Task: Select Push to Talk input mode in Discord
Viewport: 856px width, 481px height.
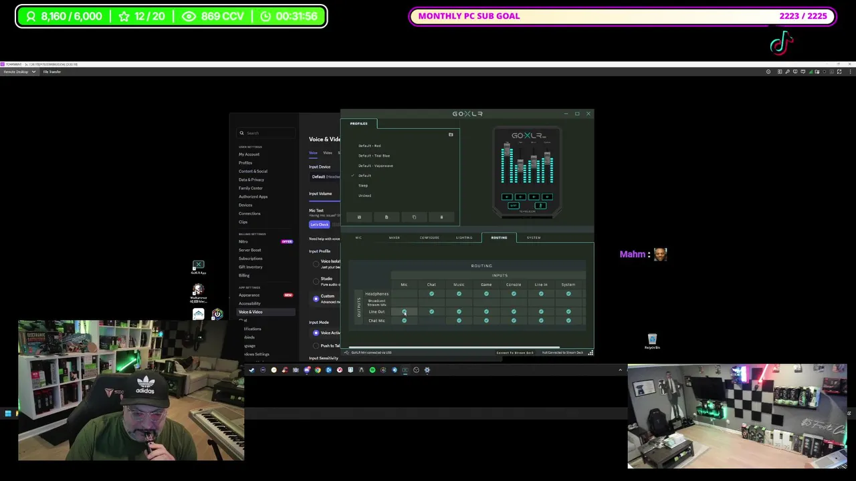Action: (x=316, y=345)
